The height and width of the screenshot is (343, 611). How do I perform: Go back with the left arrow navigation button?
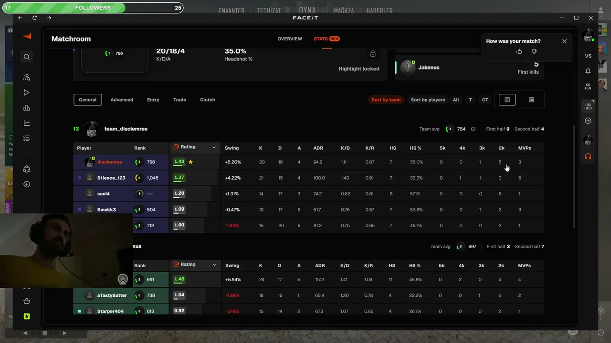point(20,18)
